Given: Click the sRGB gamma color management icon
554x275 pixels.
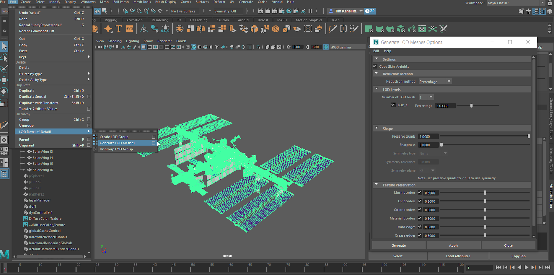Looking at the screenshot, I should [326, 47].
